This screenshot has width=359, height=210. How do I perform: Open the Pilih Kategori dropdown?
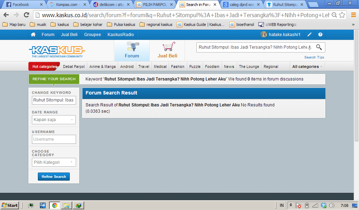pos(54,162)
